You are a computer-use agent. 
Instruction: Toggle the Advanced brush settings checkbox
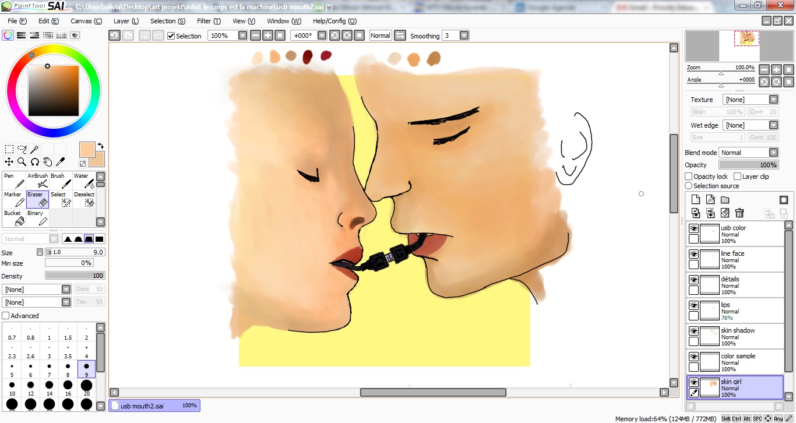click(6, 316)
